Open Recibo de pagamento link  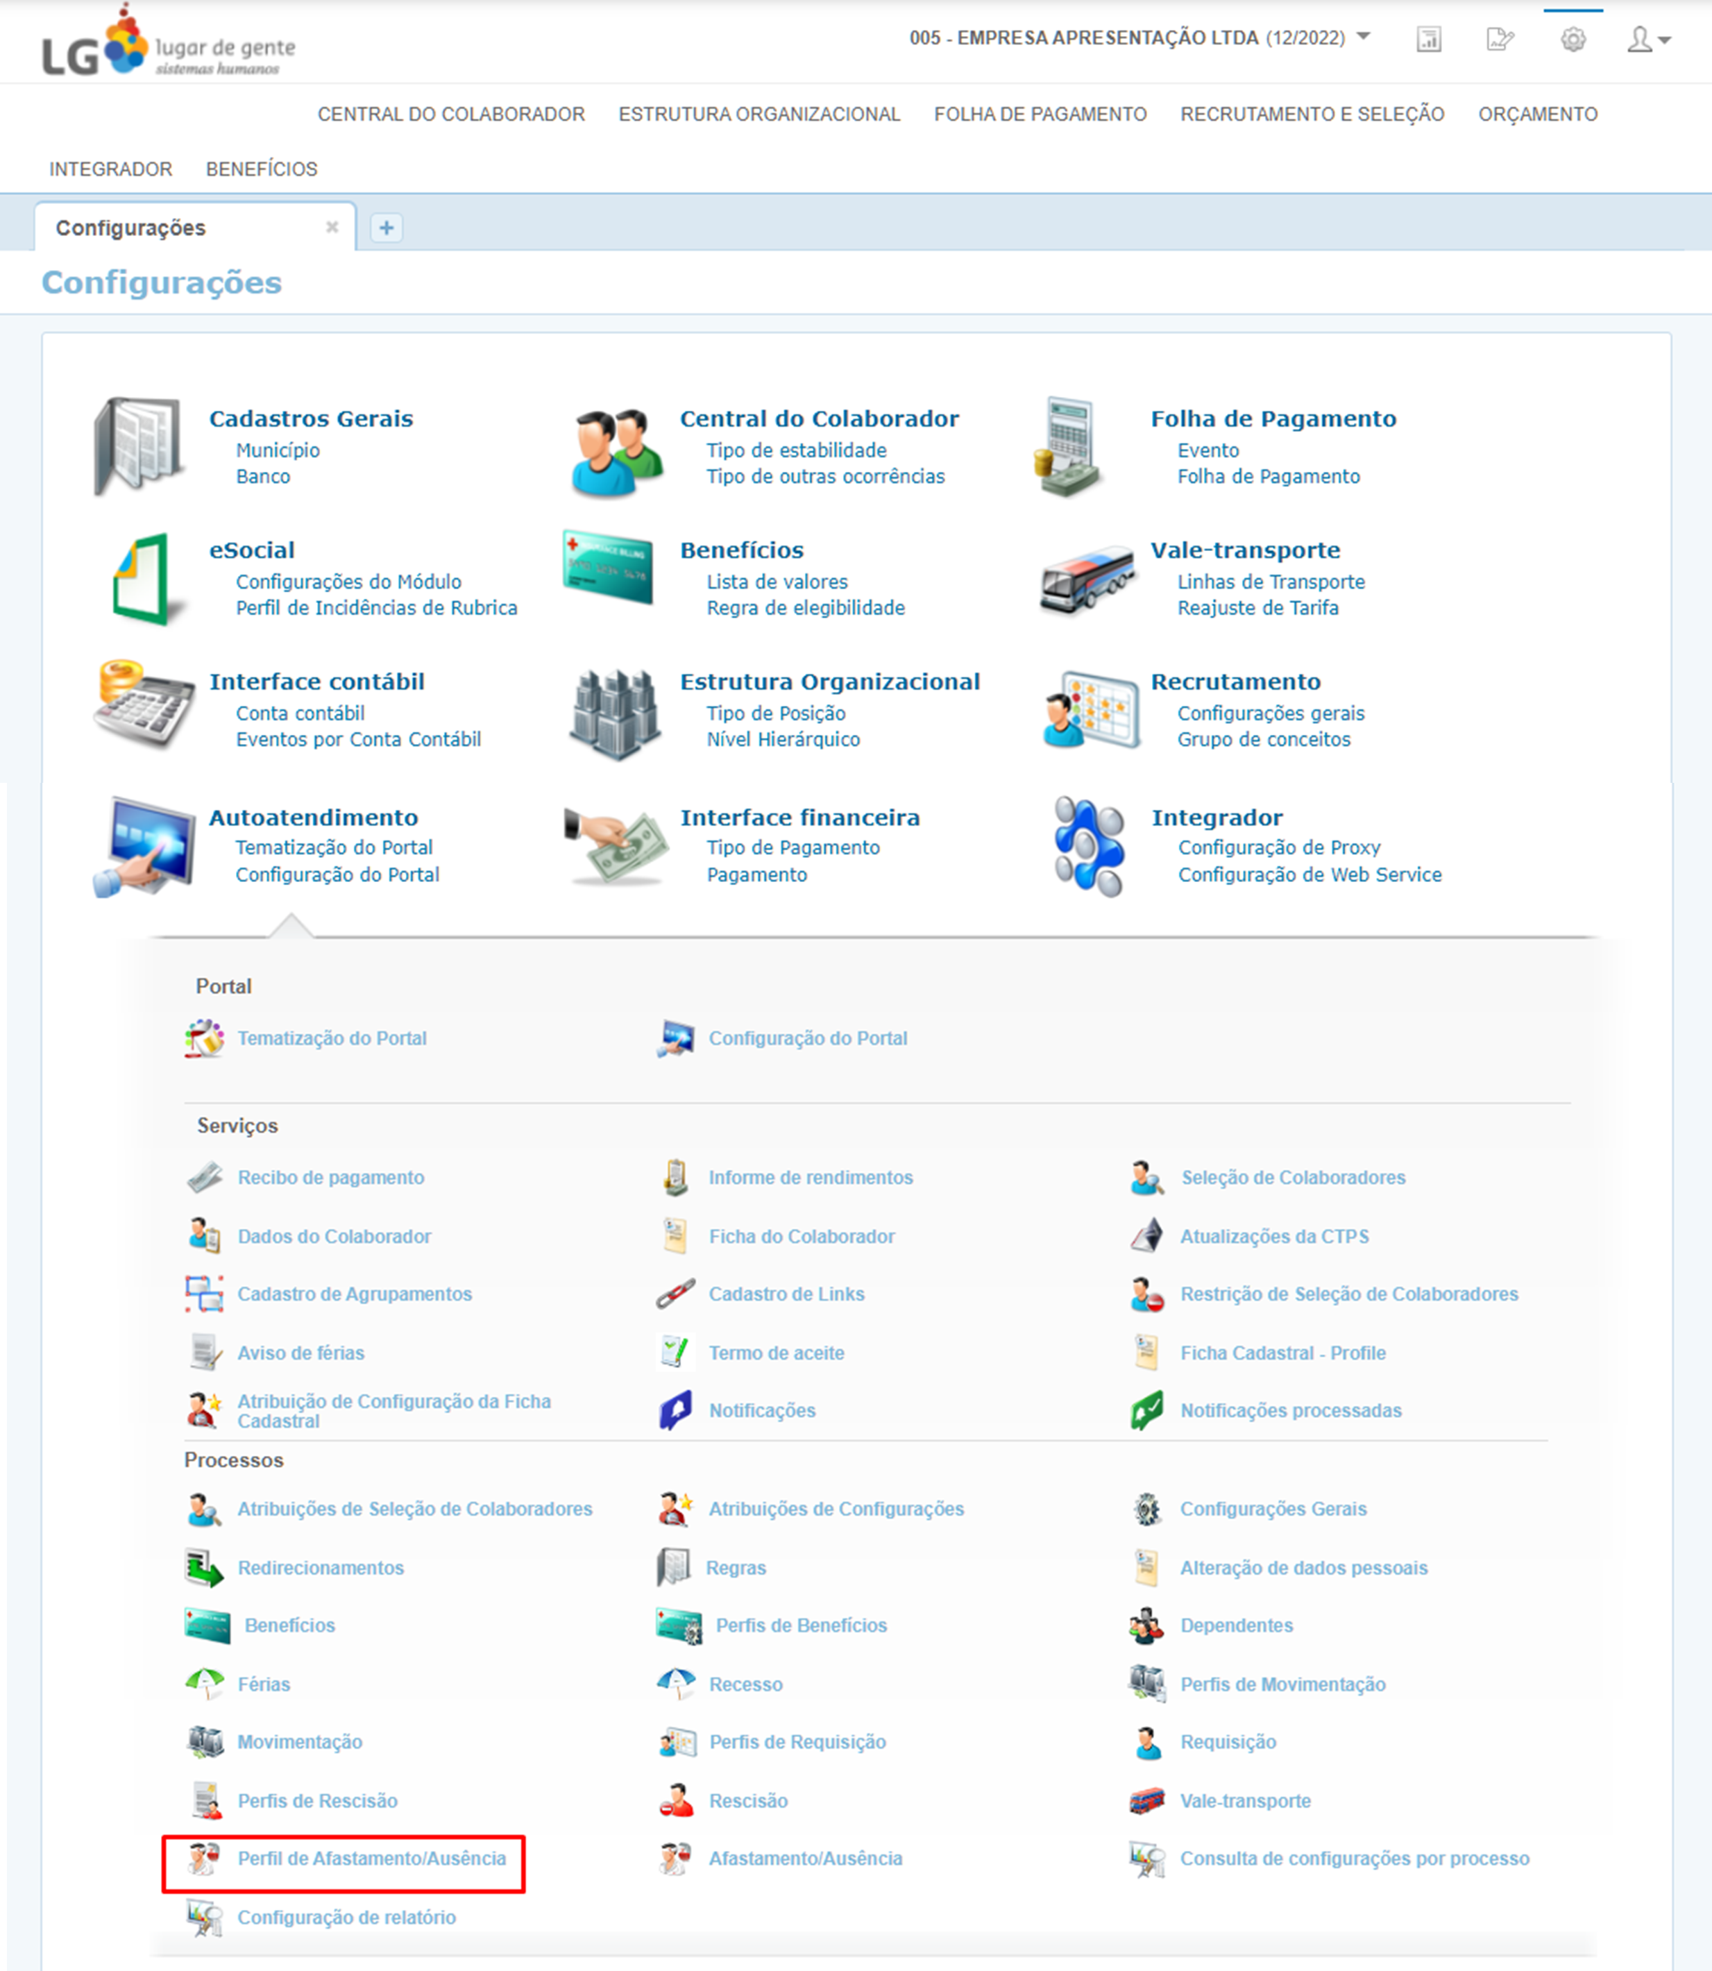point(330,1177)
